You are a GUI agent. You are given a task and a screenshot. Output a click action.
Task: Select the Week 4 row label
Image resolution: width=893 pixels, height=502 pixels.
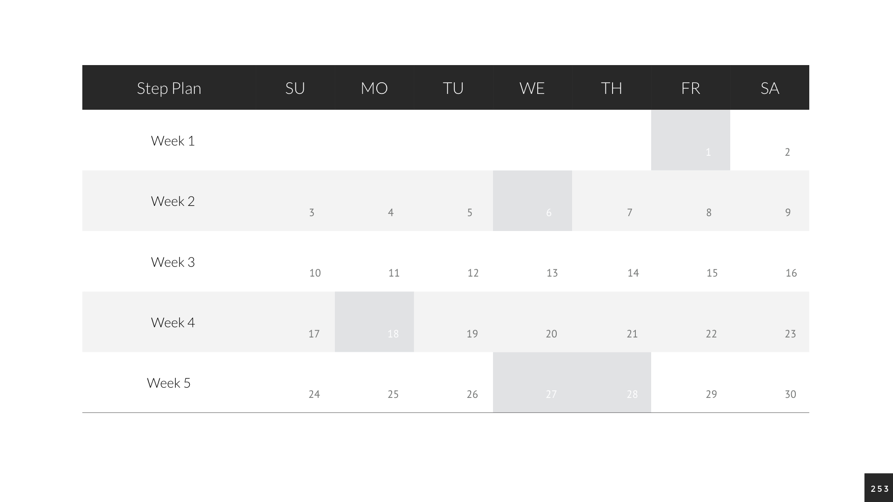click(x=173, y=323)
